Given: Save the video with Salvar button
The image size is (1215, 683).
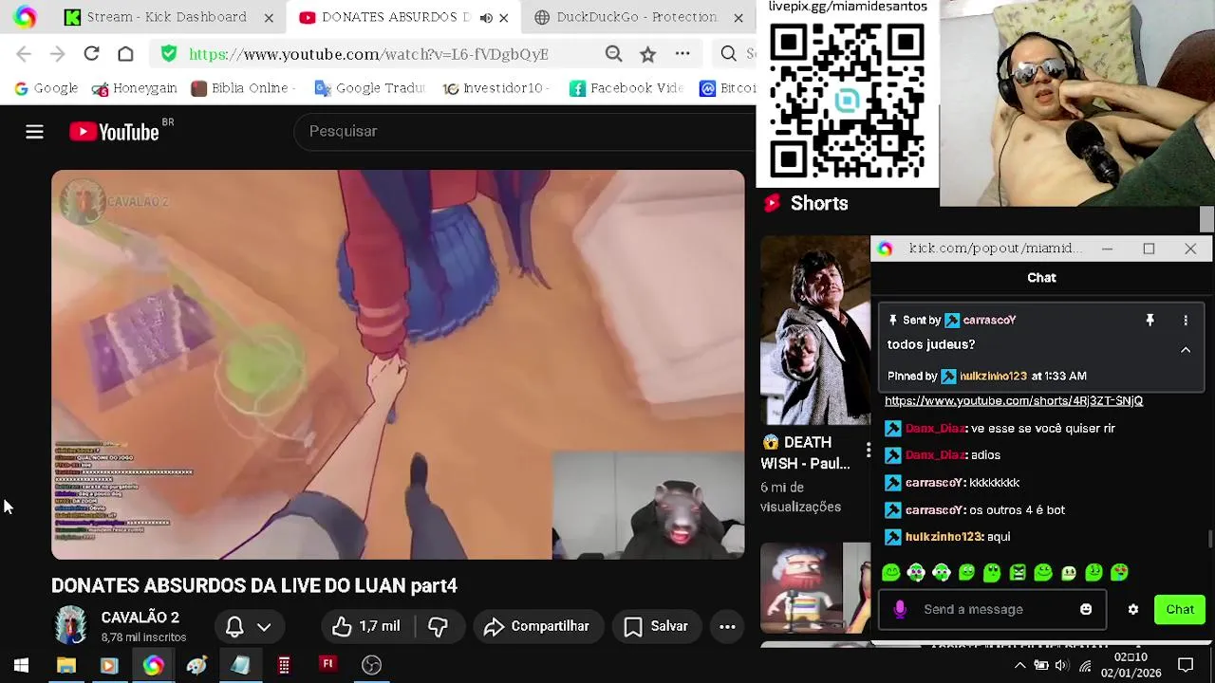Looking at the screenshot, I should pos(656,626).
